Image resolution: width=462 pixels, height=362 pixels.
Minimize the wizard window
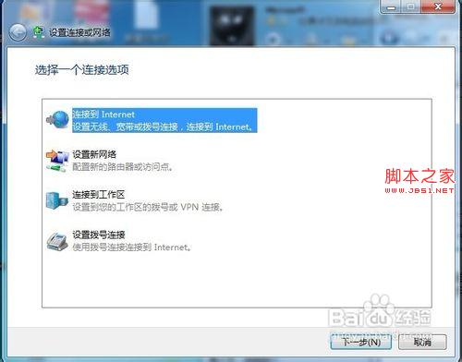pos(391,6)
